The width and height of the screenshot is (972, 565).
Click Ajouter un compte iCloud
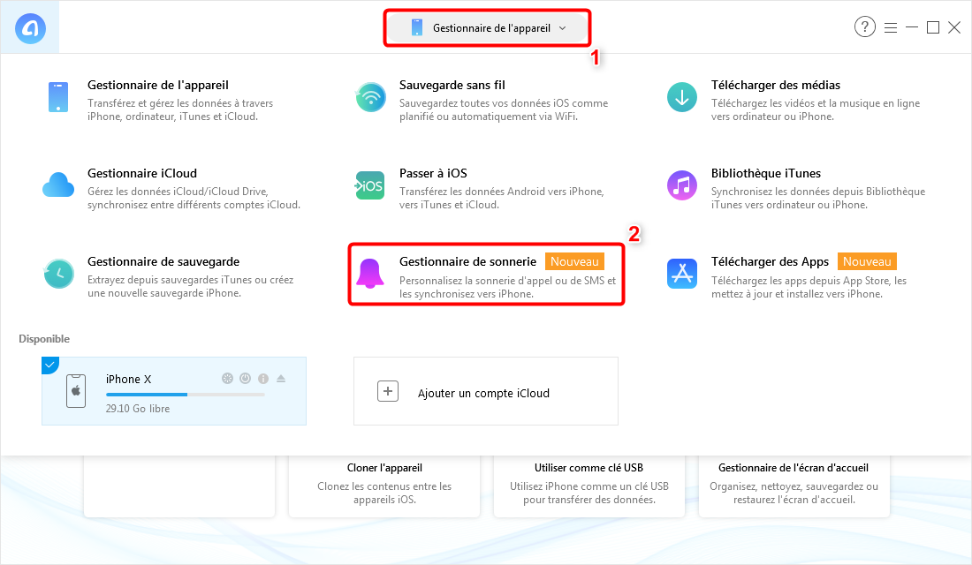pos(483,394)
